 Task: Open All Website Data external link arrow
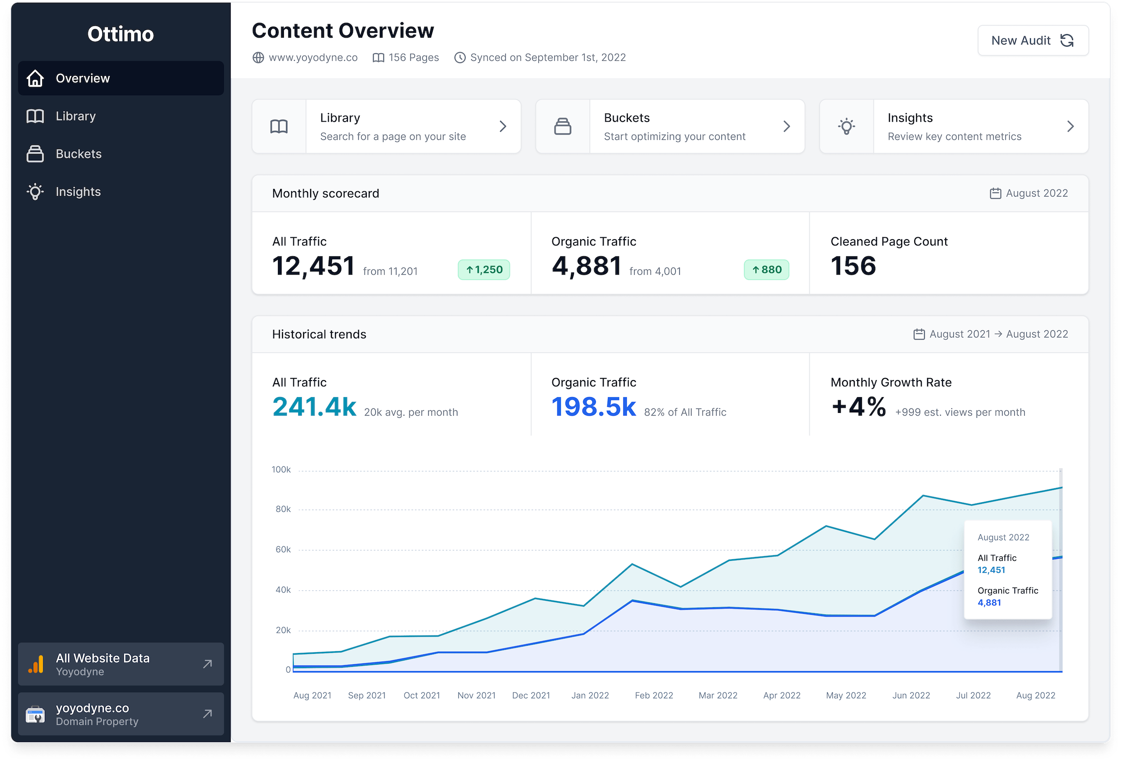point(208,664)
